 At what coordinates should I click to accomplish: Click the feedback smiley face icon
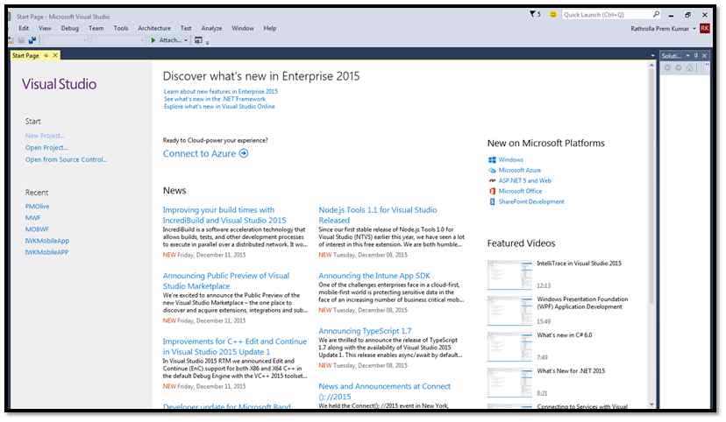552,15
